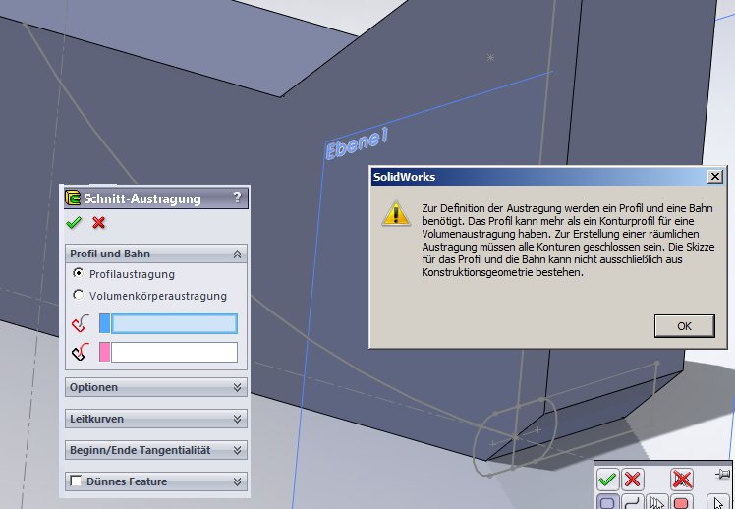The width and height of the screenshot is (735, 509).
Task: Click the profile sketch icon beside blue field
Action: [x=81, y=323]
